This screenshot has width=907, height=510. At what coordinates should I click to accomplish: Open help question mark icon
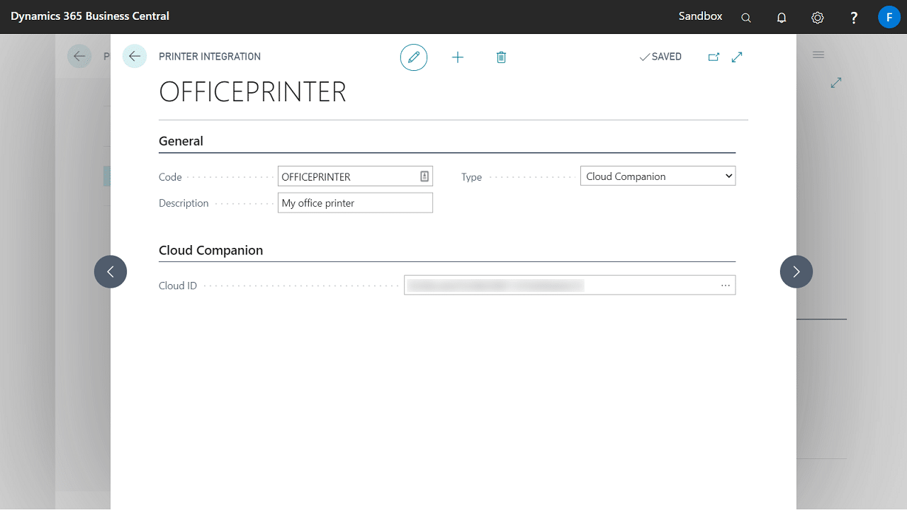point(854,18)
